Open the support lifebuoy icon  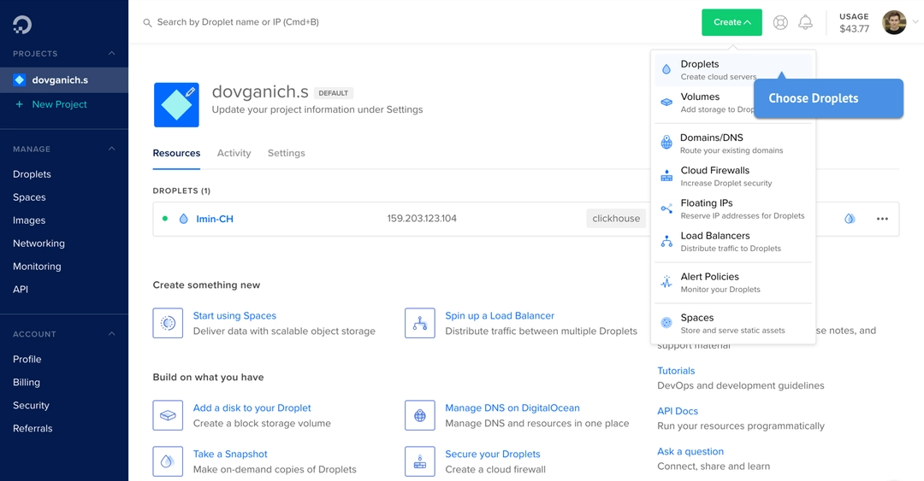tap(780, 22)
